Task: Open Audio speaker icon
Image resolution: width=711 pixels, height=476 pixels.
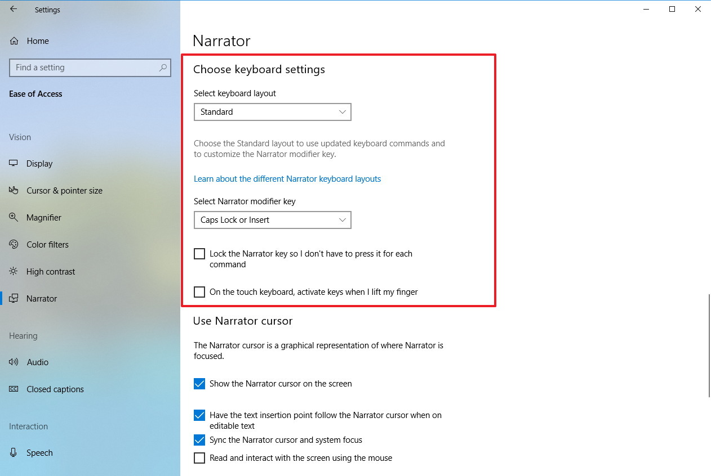Action: [14, 362]
